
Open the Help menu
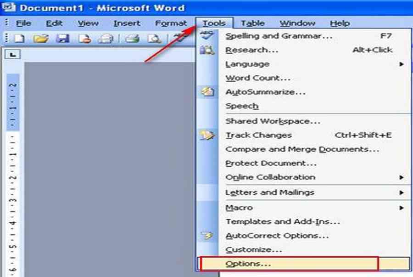[340, 23]
